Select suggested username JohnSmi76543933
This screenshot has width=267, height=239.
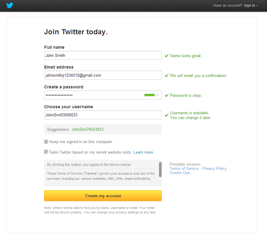coord(87,129)
